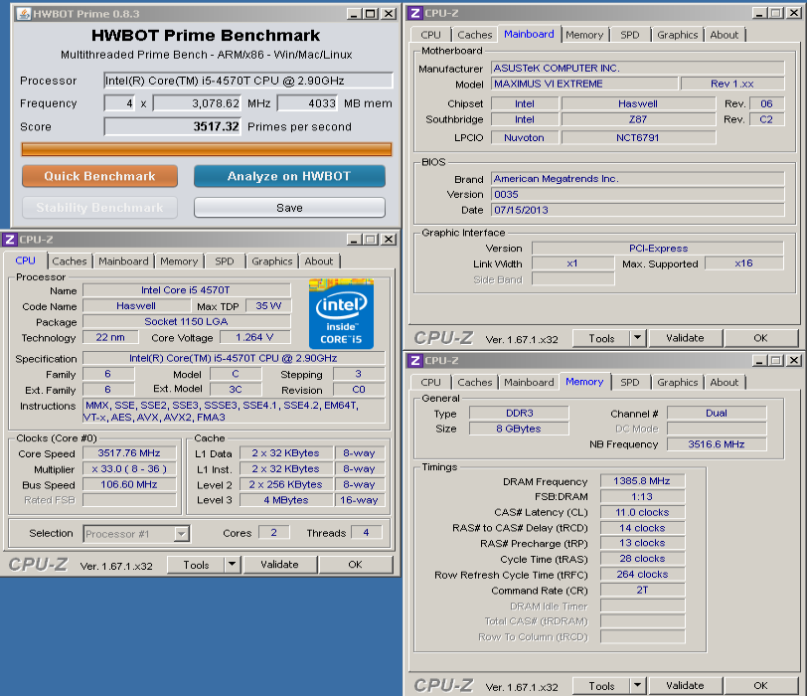Open SPD tab in Memory window

coord(630,383)
